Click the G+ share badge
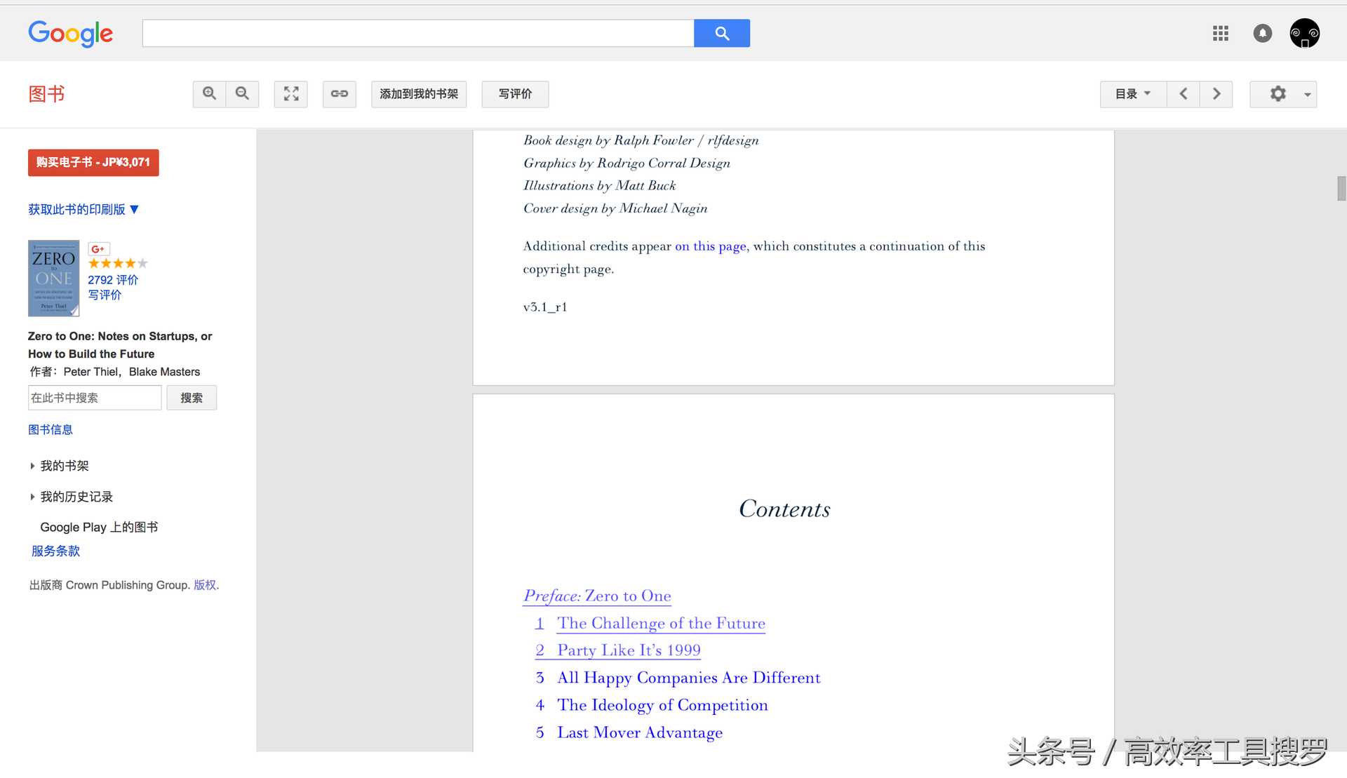This screenshot has width=1347, height=778. tap(98, 249)
